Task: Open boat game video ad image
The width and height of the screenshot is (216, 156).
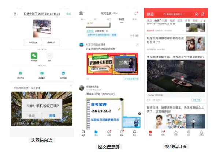Action: coord(176,76)
